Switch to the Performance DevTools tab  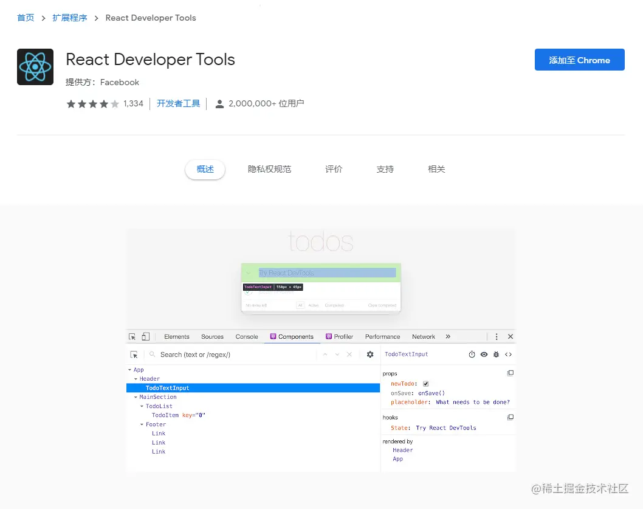pyautogui.click(x=383, y=337)
